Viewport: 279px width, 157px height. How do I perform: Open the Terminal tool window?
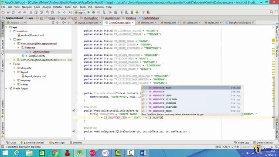(76, 143)
